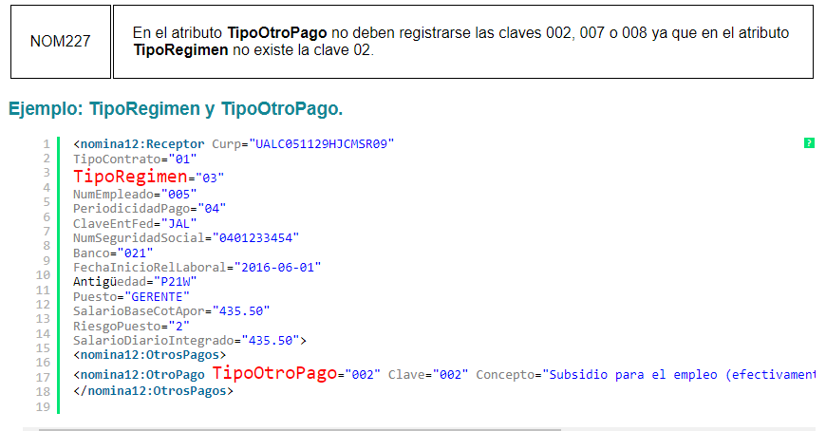Click the red TipoOtroPago attribute in code
This screenshot has height=431, width=826.
274,373
